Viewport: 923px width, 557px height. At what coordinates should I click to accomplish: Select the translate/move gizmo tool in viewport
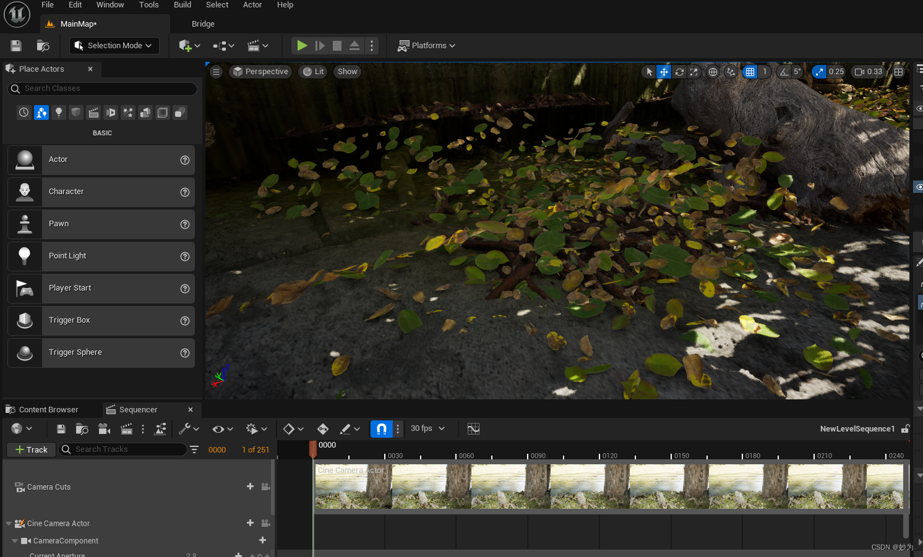coord(664,72)
